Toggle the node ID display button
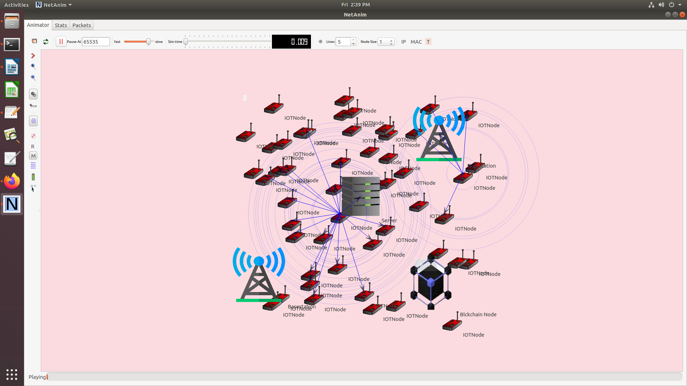Image resolution: width=687 pixels, height=386 pixels. pos(33,94)
